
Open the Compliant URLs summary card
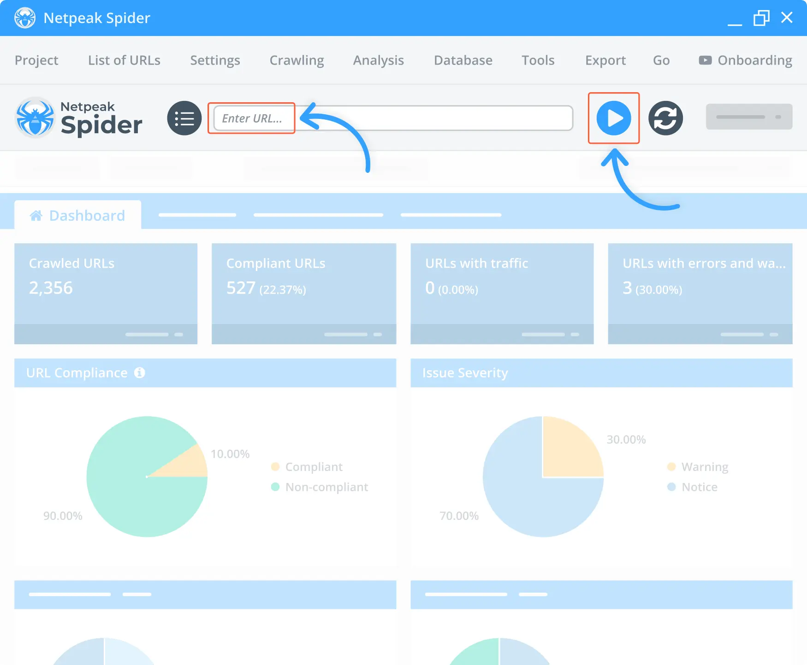[304, 294]
